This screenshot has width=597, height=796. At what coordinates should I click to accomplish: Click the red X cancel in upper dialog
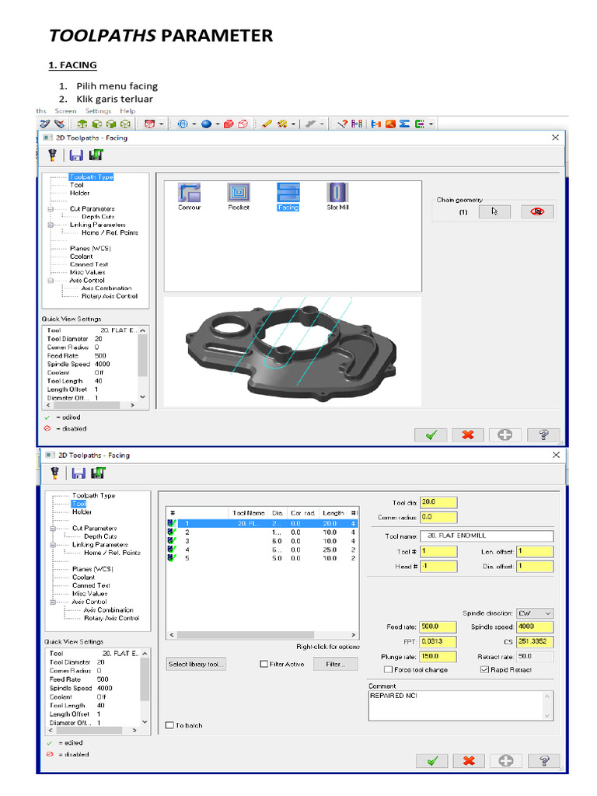(x=467, y=435)
